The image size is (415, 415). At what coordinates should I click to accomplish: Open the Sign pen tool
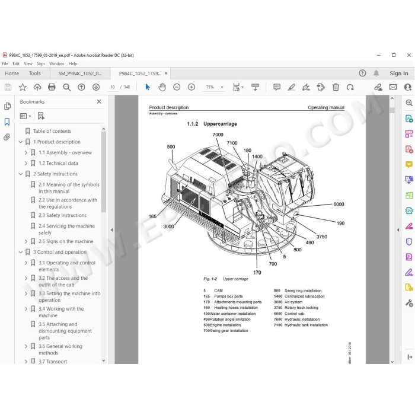click(x=306, y=87)
